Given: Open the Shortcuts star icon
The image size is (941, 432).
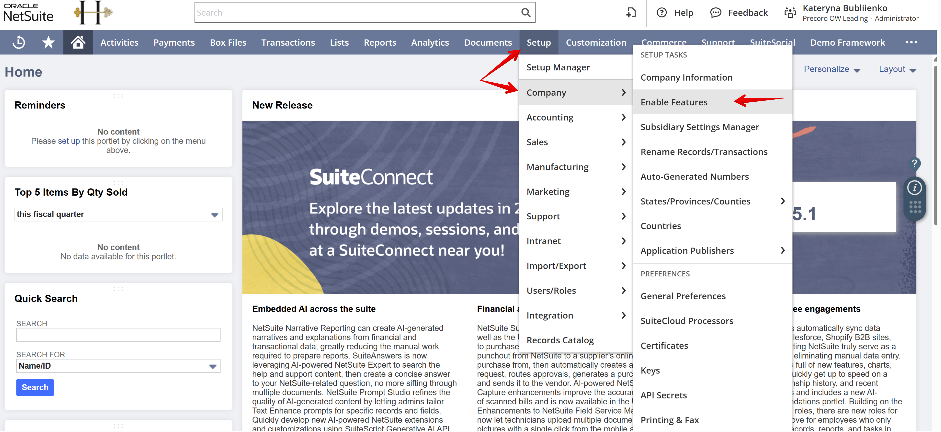Looking at the screenshot, I should click(x=48, y=42).
